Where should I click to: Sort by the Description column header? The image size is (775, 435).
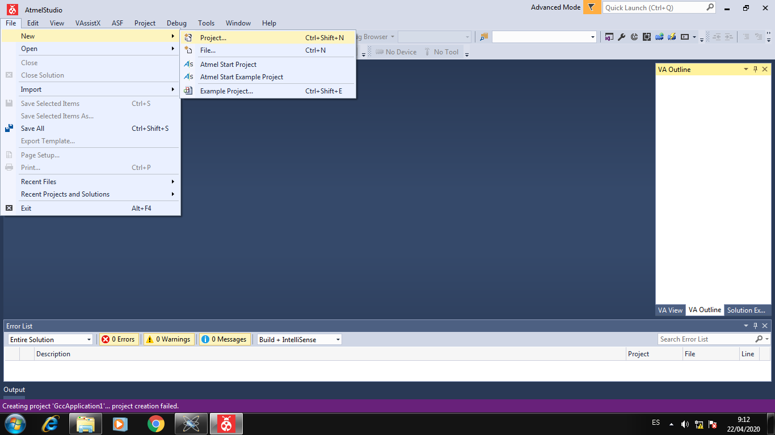pos(330,354)
